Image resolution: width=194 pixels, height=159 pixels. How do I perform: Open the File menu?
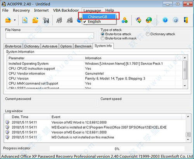tap(5, 10)
